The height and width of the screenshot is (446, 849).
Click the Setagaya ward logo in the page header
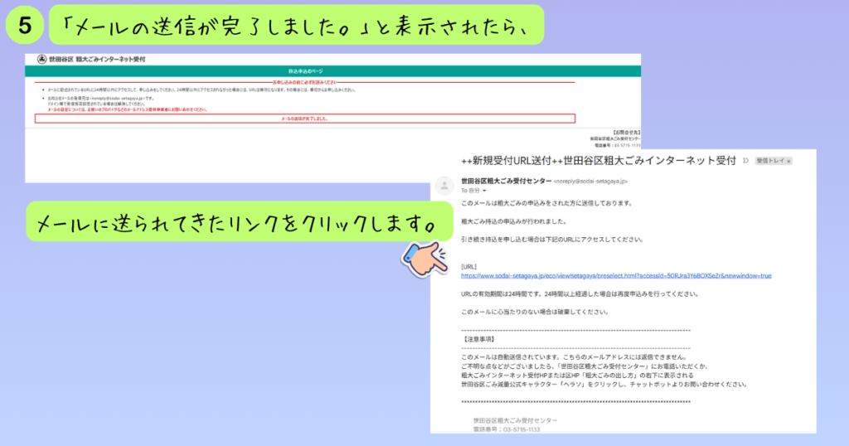pyautogui.click(x=41, y=59)
